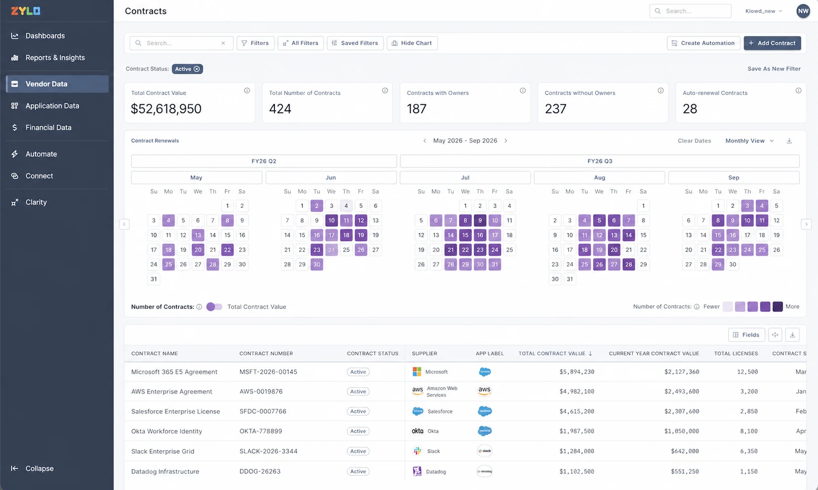
Task: Sort by Contract Name column header
Action: pyautogui.click(x=155, y=354)
